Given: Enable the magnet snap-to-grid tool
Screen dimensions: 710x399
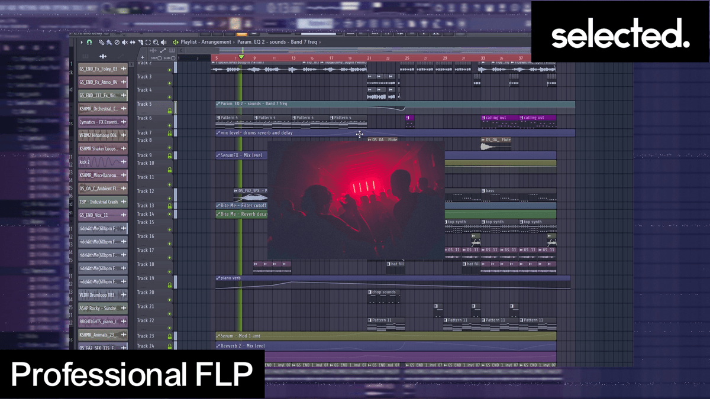Looking at the screenshot, I should coord(89,43).
